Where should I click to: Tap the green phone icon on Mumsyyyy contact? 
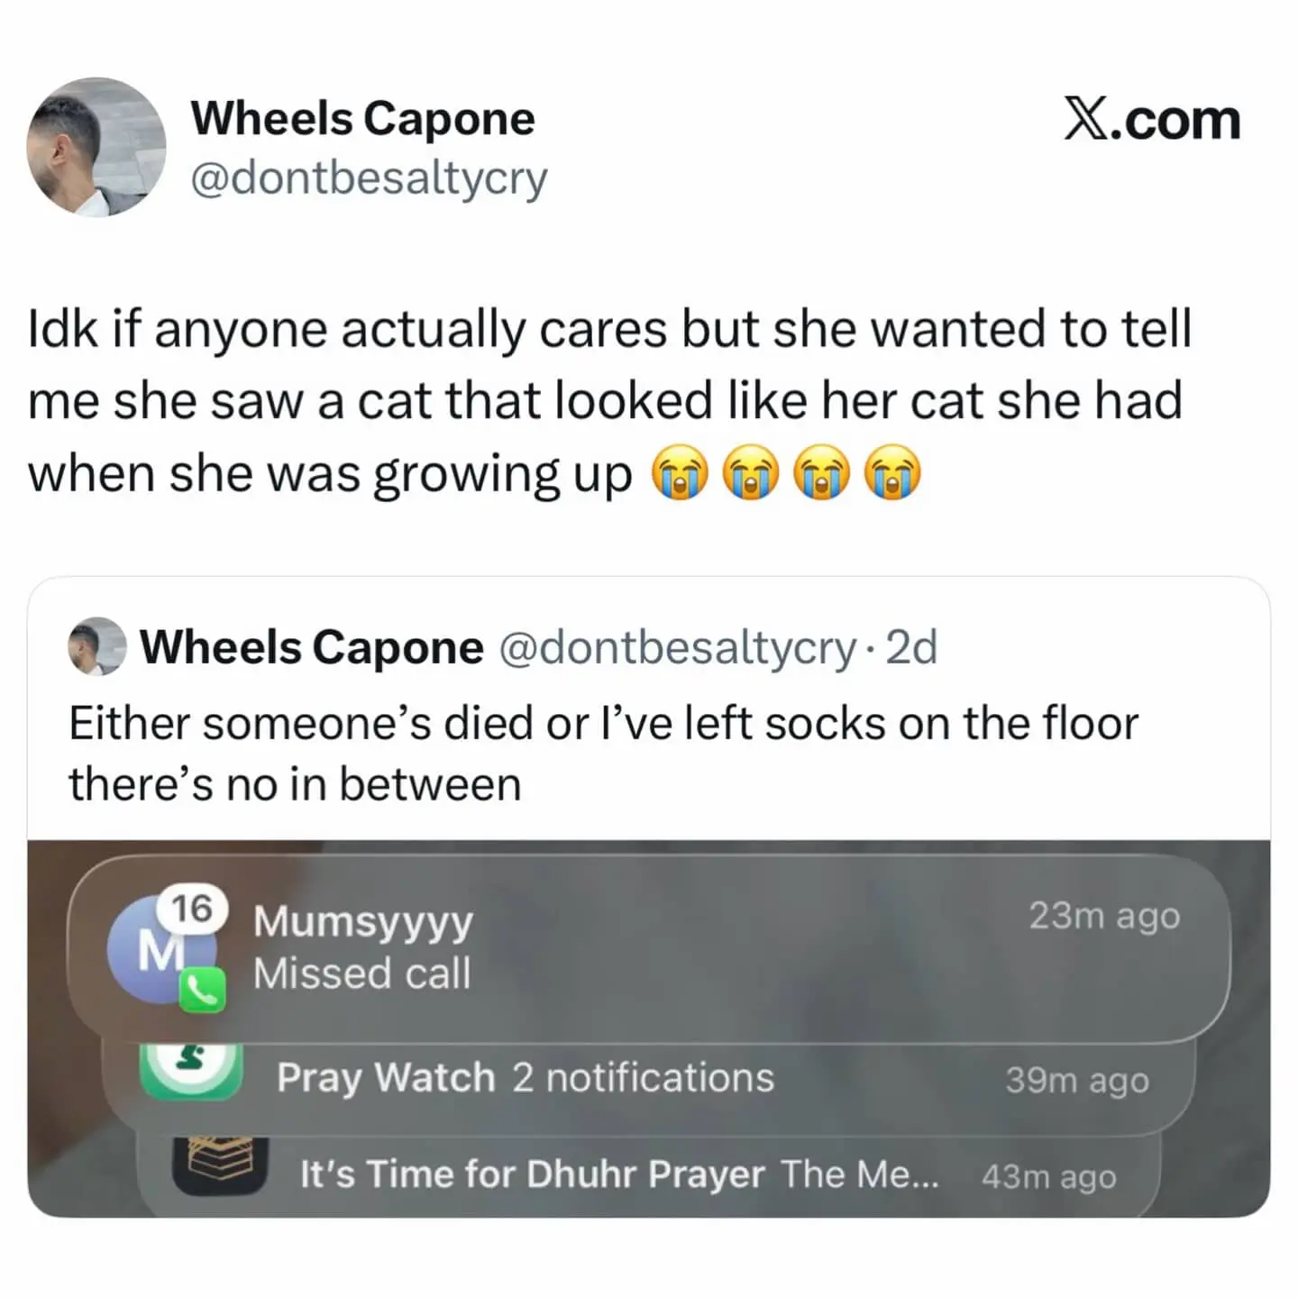pos(203,991)
